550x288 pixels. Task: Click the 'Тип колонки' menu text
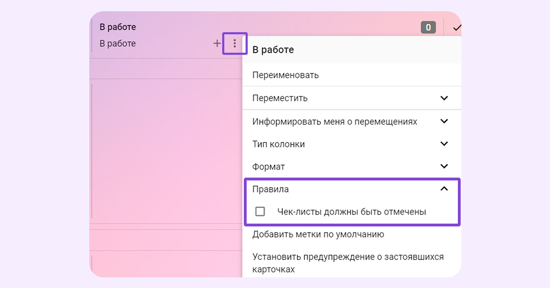[278, 144]
